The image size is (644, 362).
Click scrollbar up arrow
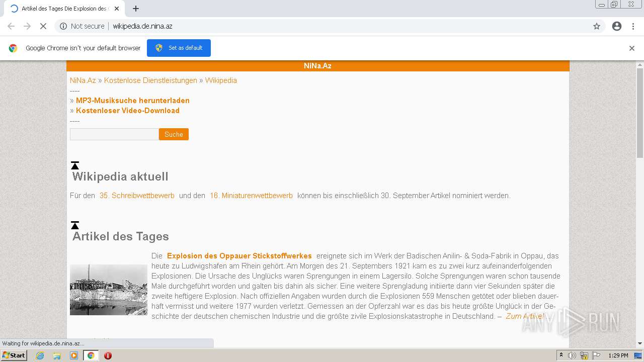pos(640,64)
